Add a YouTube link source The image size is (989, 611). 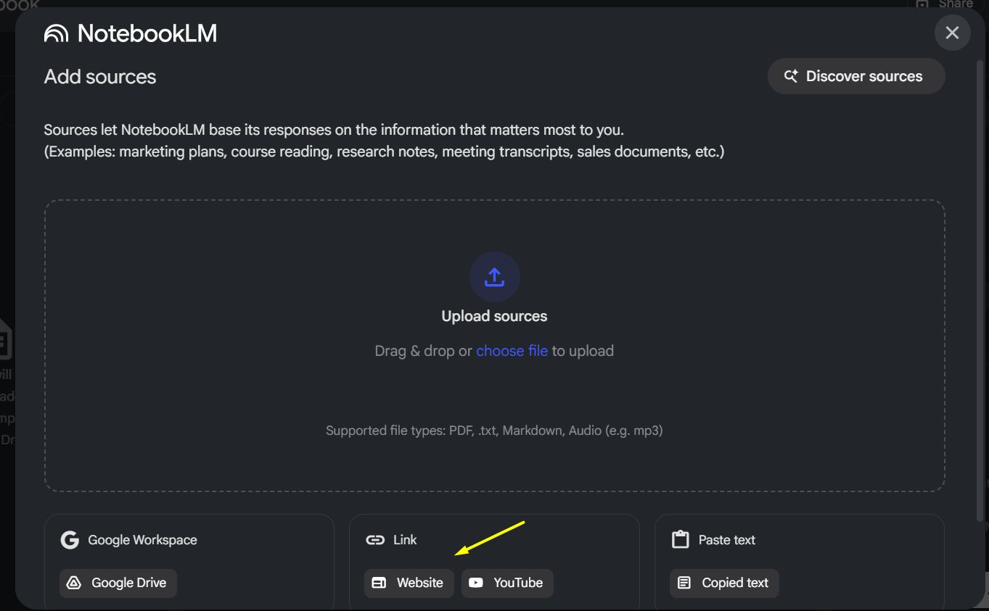click(507, 583)
